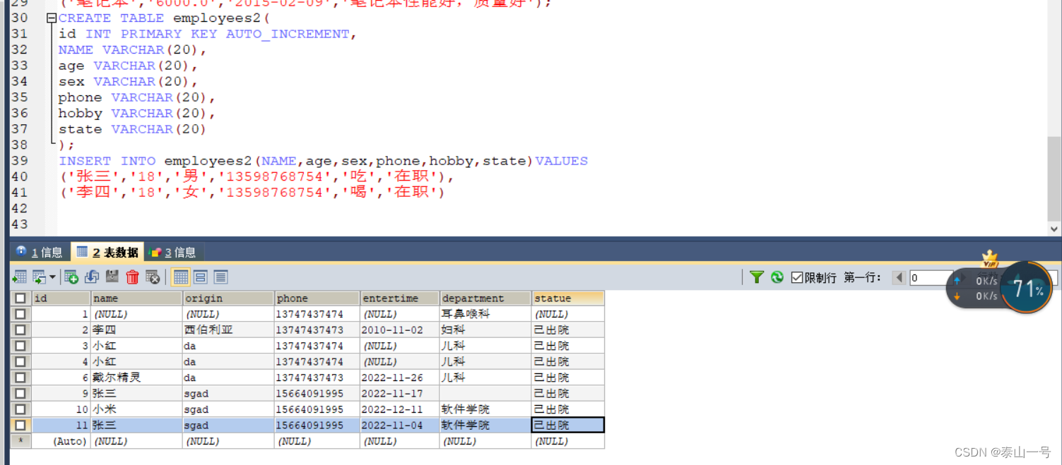Image resolution: width=1062 pixels, height=465 pixels.
Task: Save changes with the floppy disk icon
Action: click(112, 277)
